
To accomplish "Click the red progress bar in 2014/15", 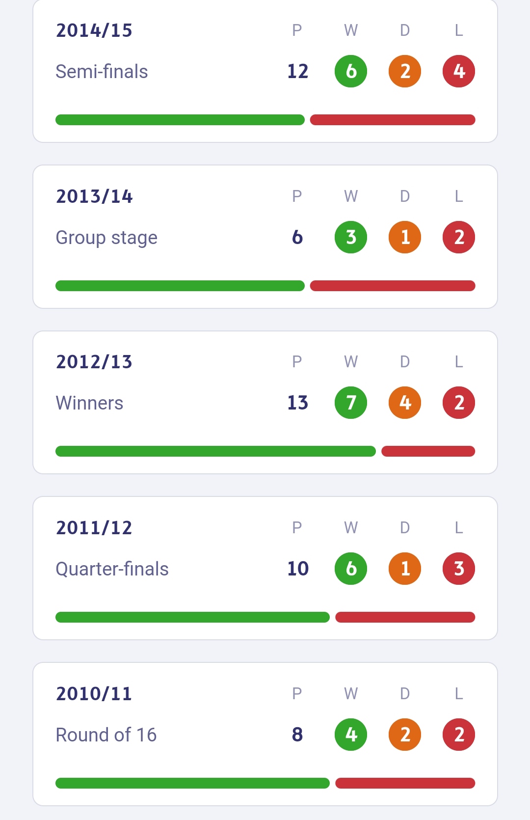I will pos(393,120).
